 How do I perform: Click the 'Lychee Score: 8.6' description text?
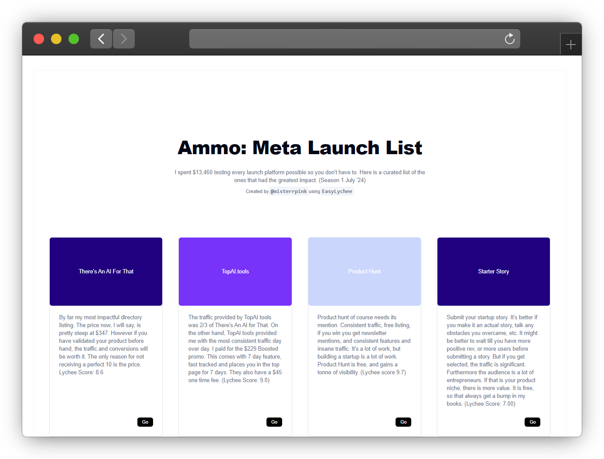pos(82,373)
